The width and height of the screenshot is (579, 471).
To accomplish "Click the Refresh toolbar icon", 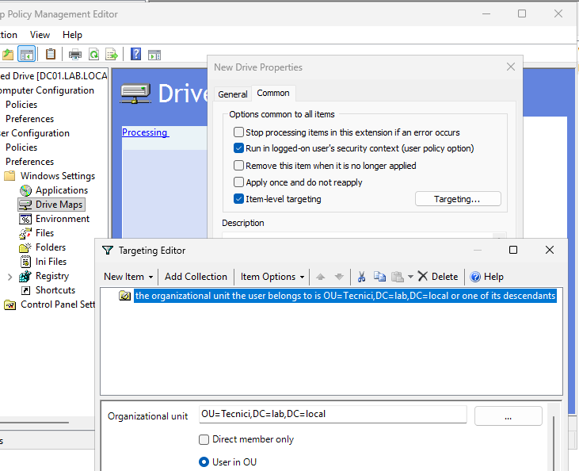I will tap(93, 55).
